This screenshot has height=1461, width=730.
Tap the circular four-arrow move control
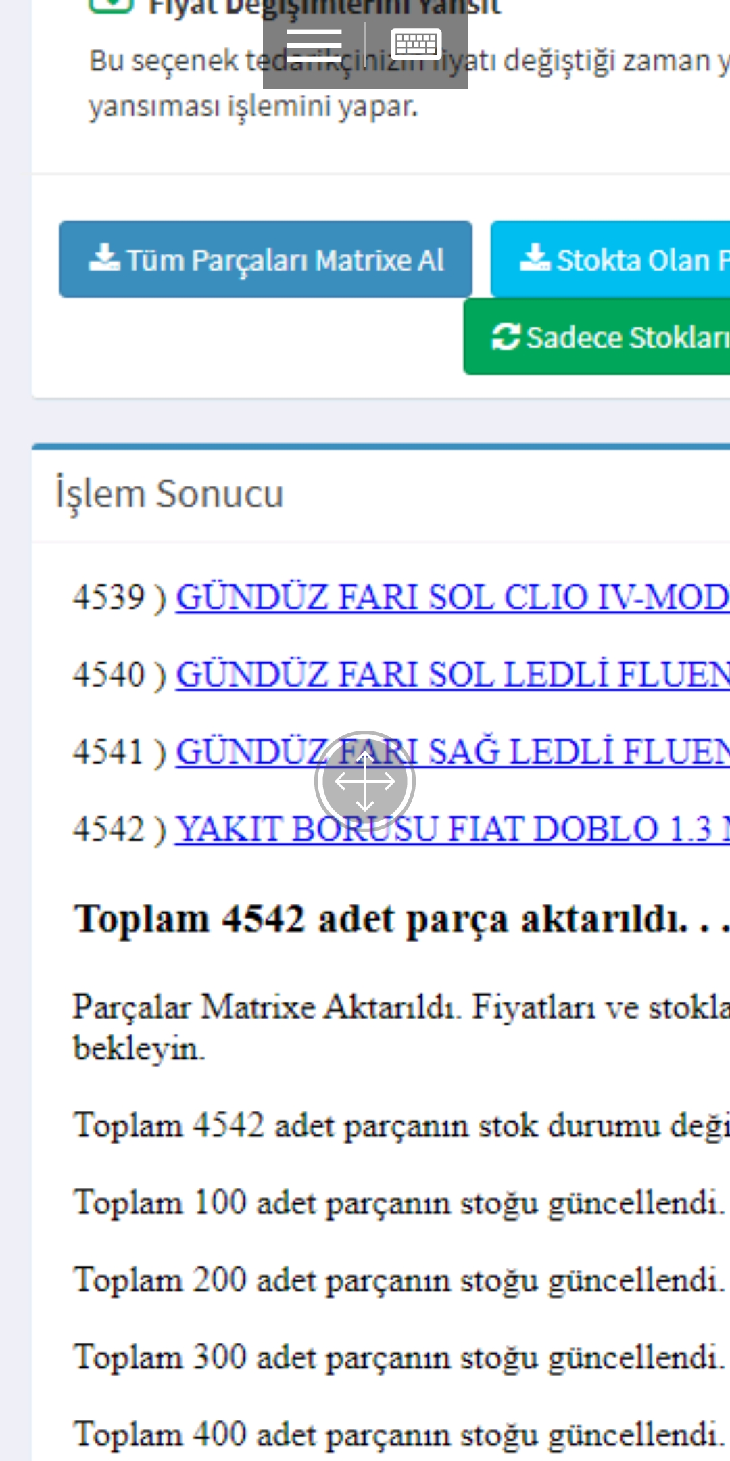point(365,781)
